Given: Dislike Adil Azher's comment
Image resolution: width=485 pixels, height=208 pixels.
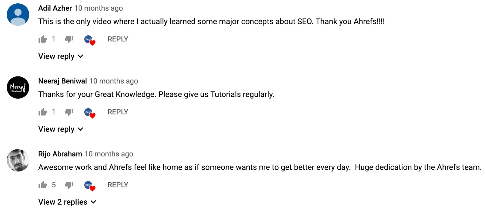Looking at the screenshot, I should click(x=69, y=39).
